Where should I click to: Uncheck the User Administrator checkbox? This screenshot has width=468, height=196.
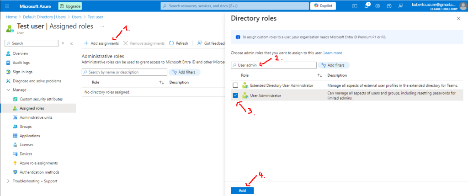(235, 95)
